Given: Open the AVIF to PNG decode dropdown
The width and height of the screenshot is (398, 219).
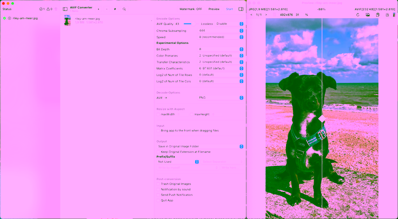Looking at the screenshot, I should click(x=220, y=98).
